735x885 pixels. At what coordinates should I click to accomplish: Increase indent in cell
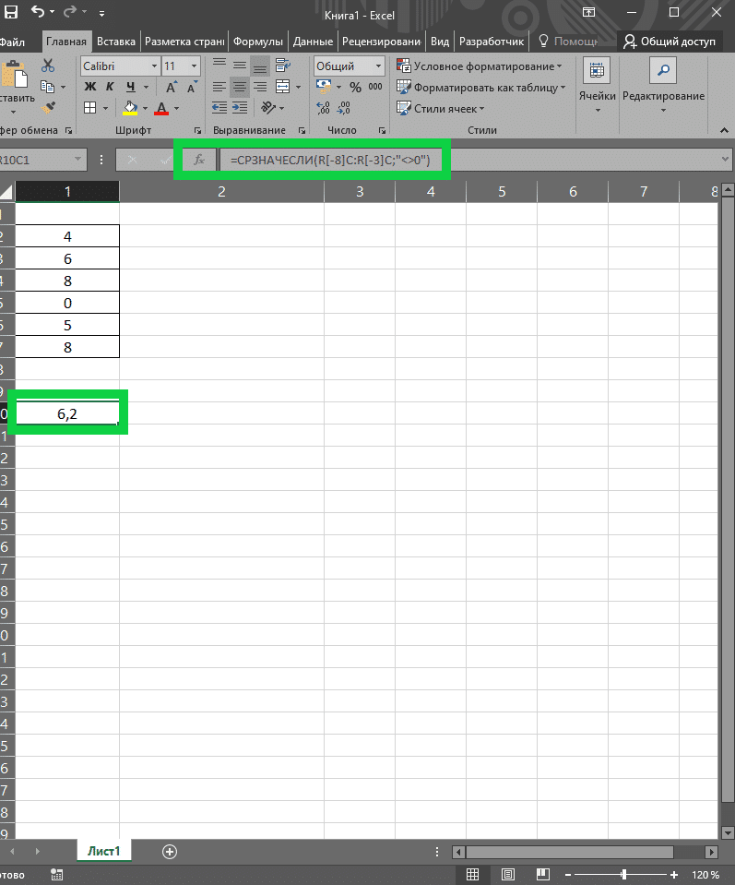(x=240, y=108)
